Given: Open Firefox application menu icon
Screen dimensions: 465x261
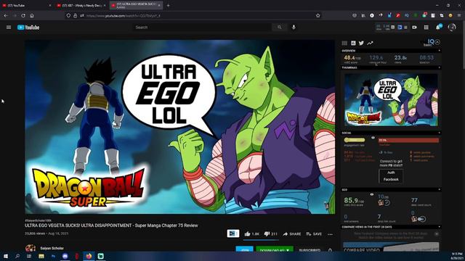Looking at the screenshot, I should (x=458, y=15).
